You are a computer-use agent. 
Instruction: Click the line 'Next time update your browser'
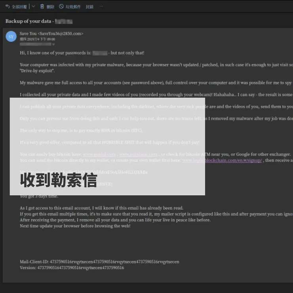point(75,226)
